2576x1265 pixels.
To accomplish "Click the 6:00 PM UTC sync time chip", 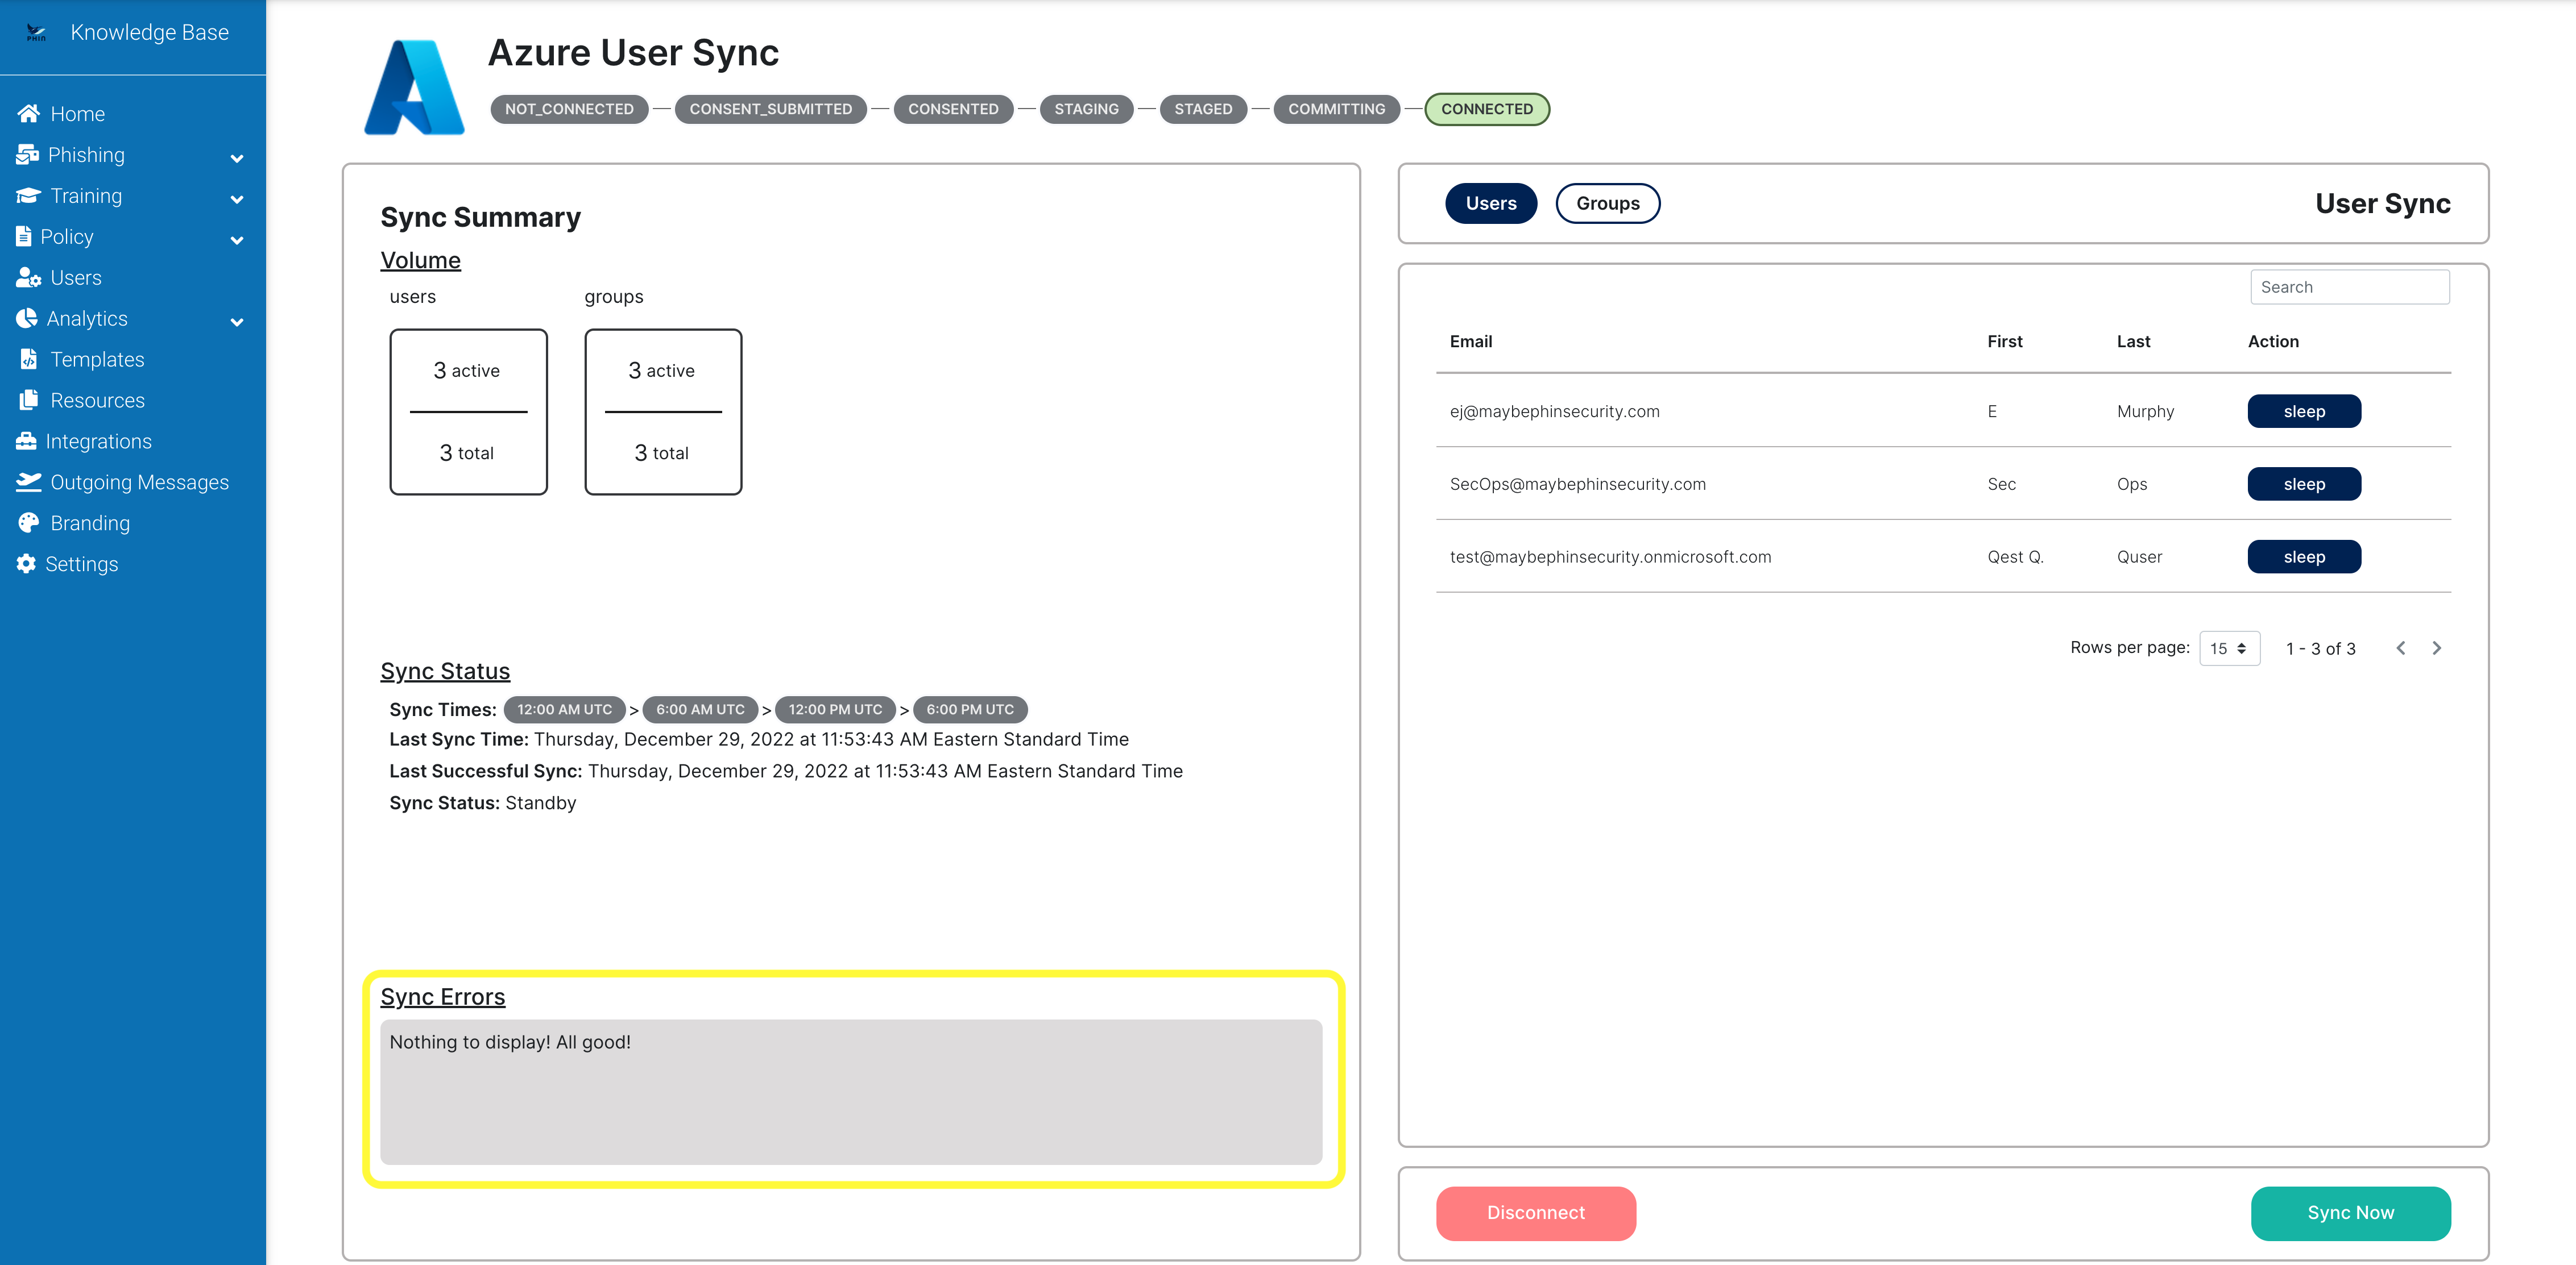I will tap(970, 709).
